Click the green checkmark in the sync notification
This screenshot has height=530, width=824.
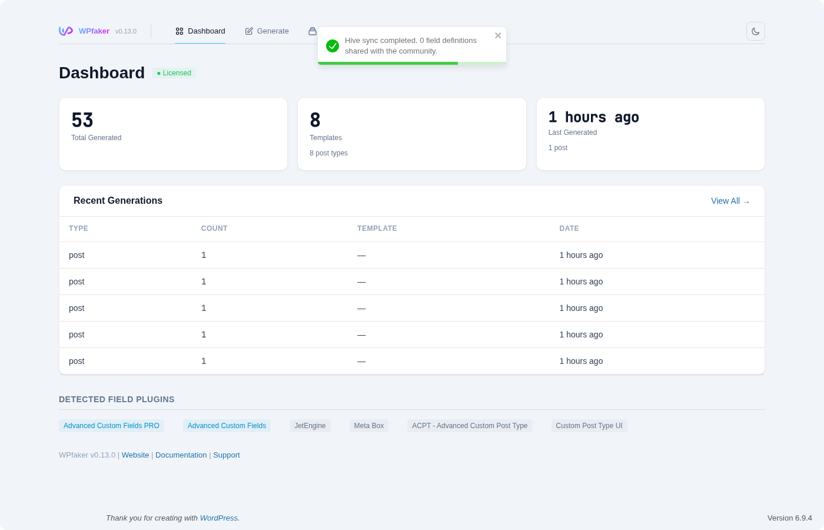[333, 45]
